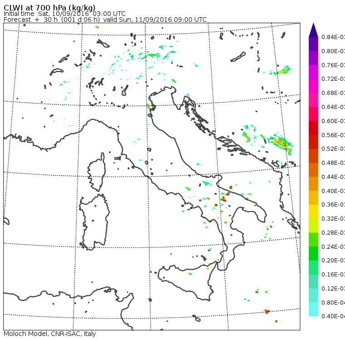Select the 0.80E-04 label near the colorbar bottom
The width and height of the screenshot is (345, 340).
pyautogui.click(x=333, y=303)
